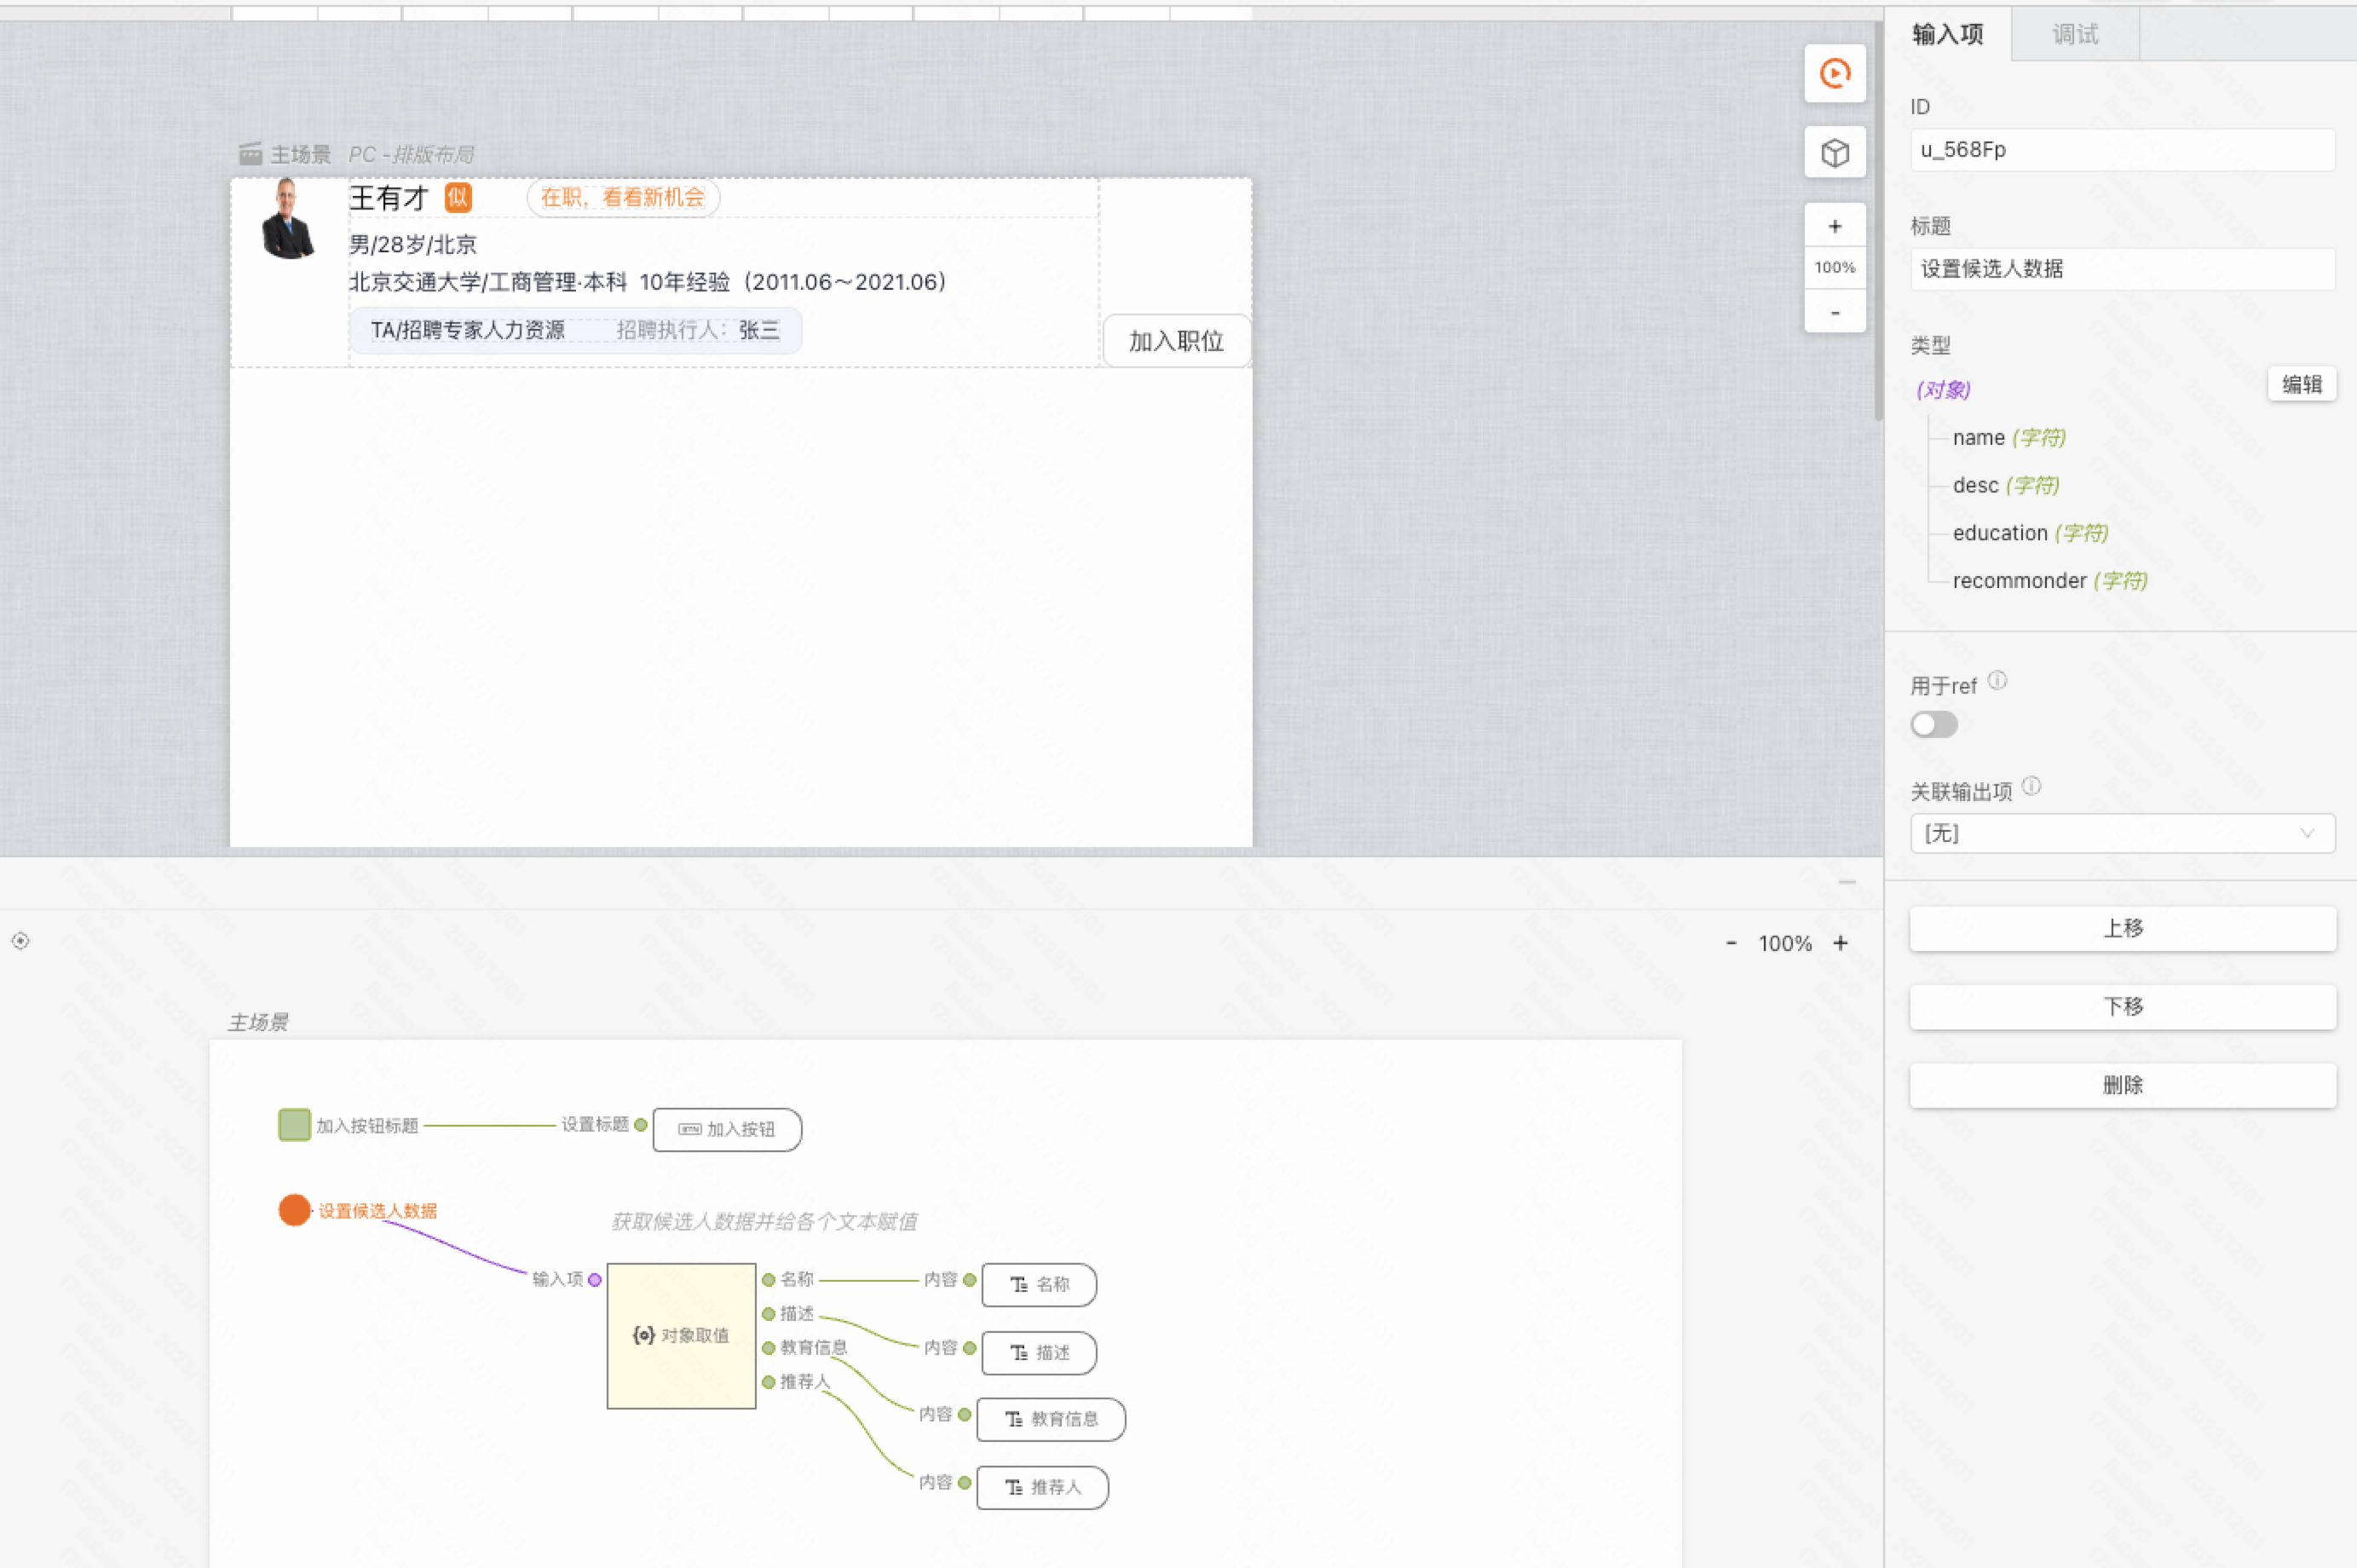Click the education line 北京交通大学 text

[x=647, y=282]
